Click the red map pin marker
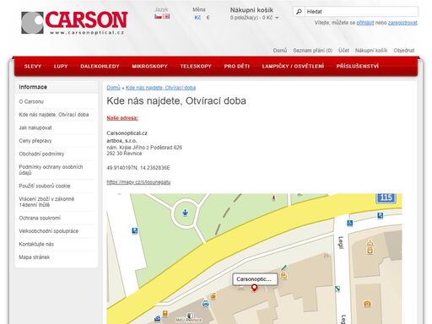Screen dimensions: 432x324 pyautogui.click(x=254, y=288)
